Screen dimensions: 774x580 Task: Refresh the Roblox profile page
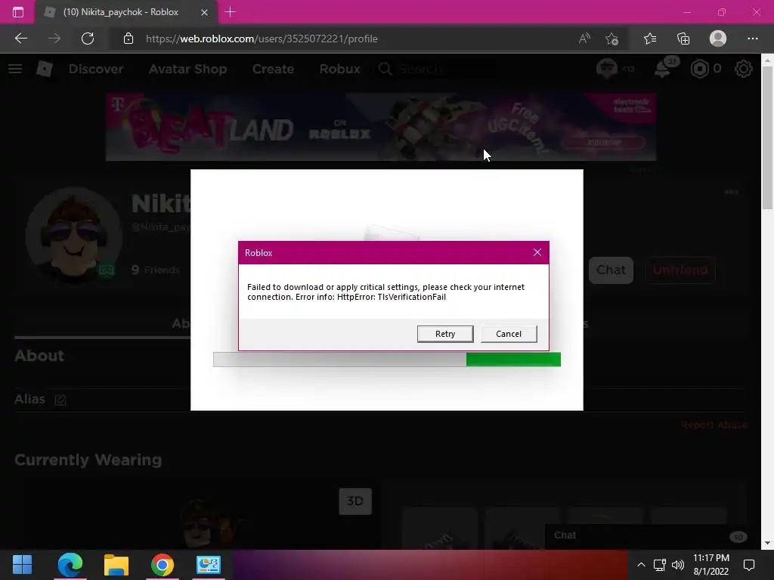(88, 39)
